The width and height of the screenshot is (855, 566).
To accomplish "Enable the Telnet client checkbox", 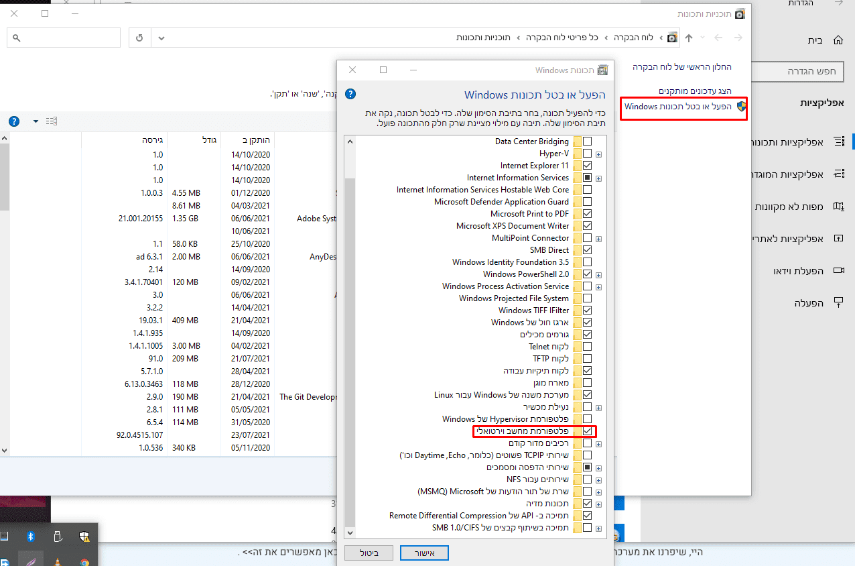I will 587,347.
